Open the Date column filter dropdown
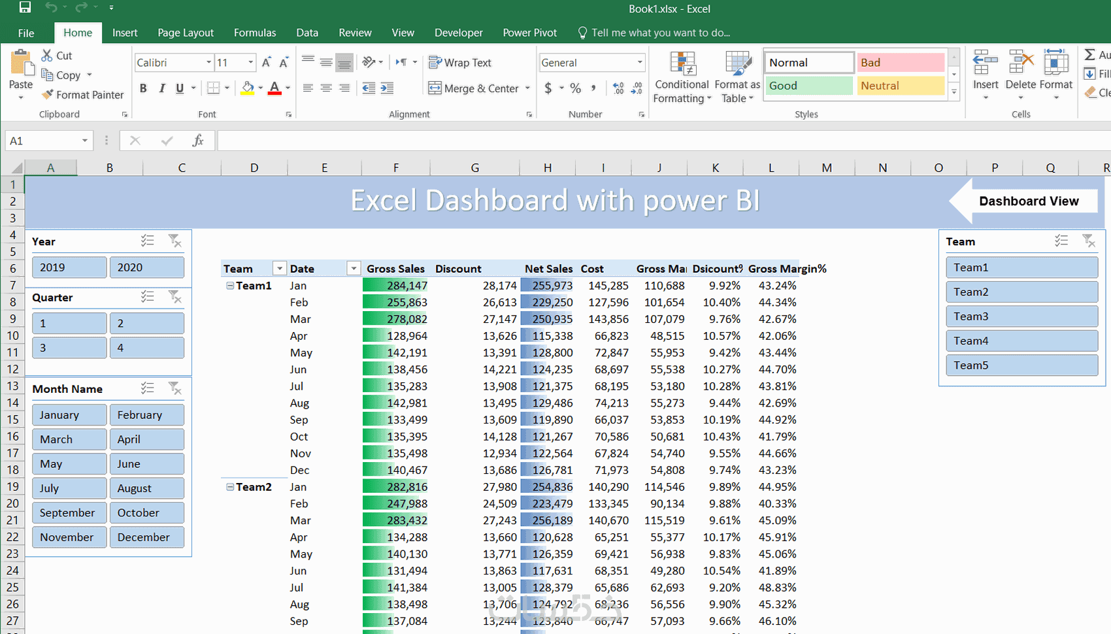Screen dimensions: 1111x634 (354, 269)
